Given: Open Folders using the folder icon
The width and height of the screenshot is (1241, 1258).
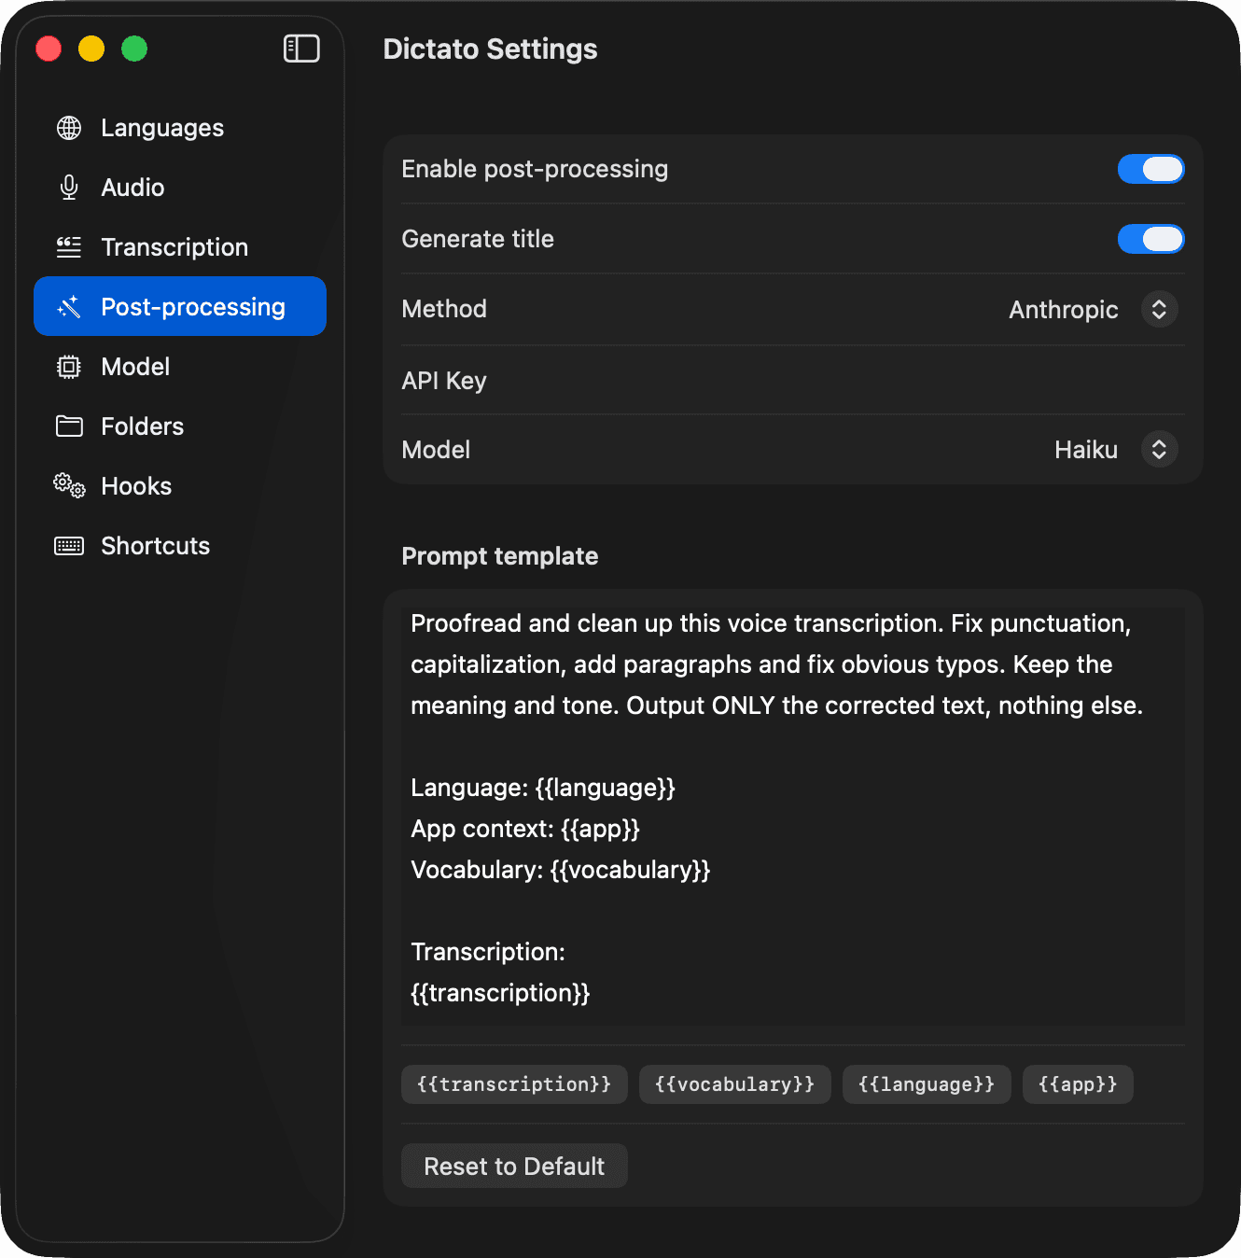Looking at the screenshot, I should (68, 426).
